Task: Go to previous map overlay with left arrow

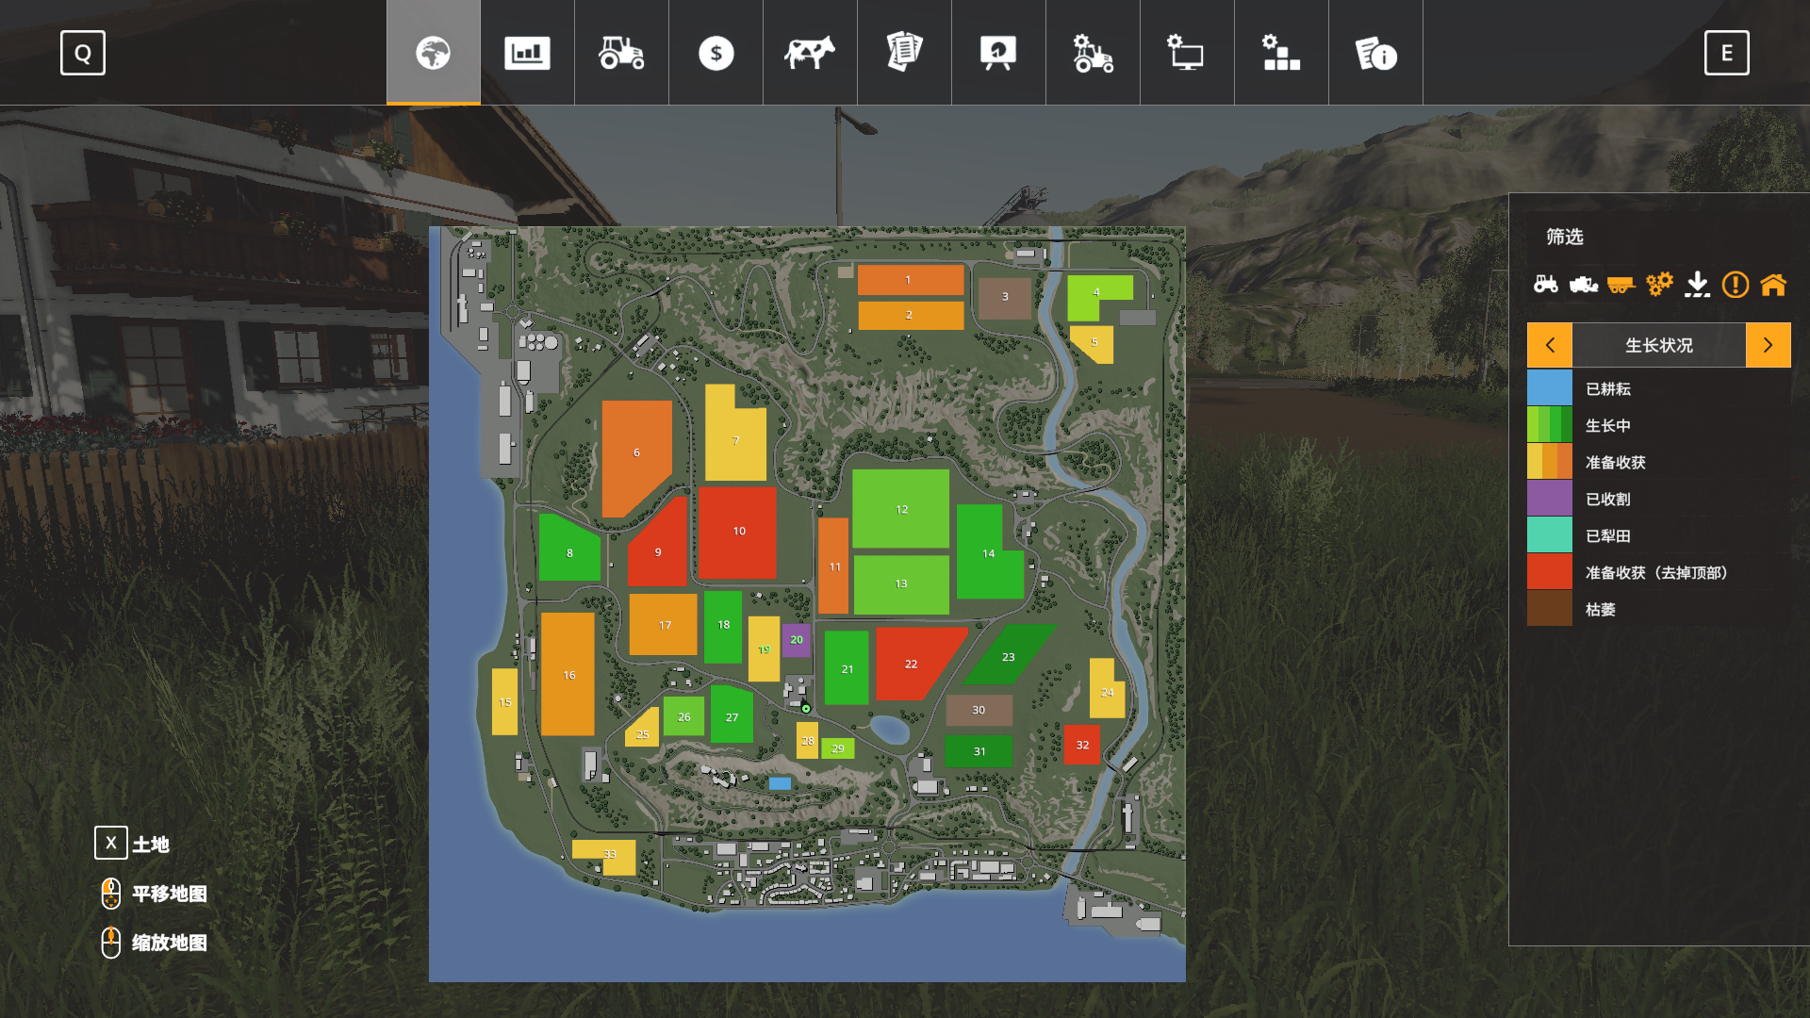Action: pos(1550,345)
